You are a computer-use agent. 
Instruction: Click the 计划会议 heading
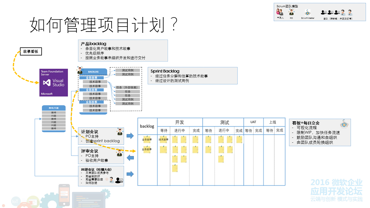click(x=90, y=132)
